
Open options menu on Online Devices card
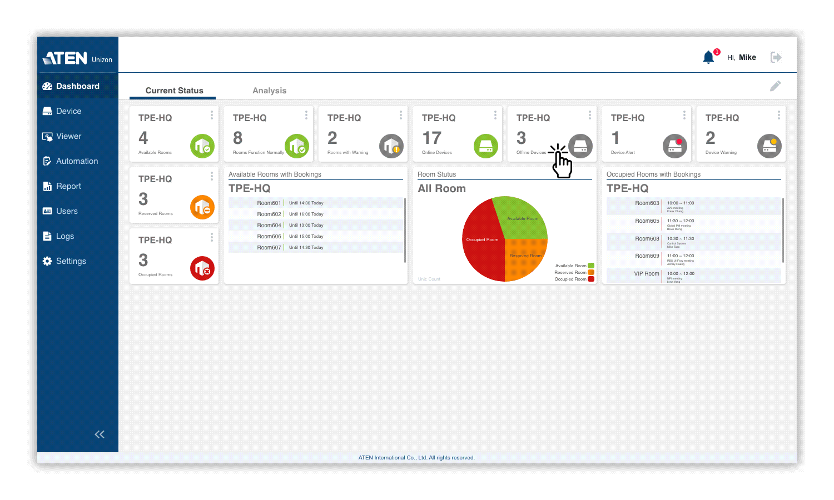pos(495,115)
